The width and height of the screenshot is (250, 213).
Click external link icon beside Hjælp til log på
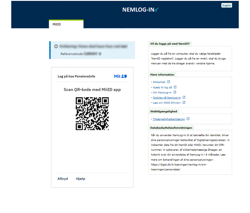click(175, 87)
